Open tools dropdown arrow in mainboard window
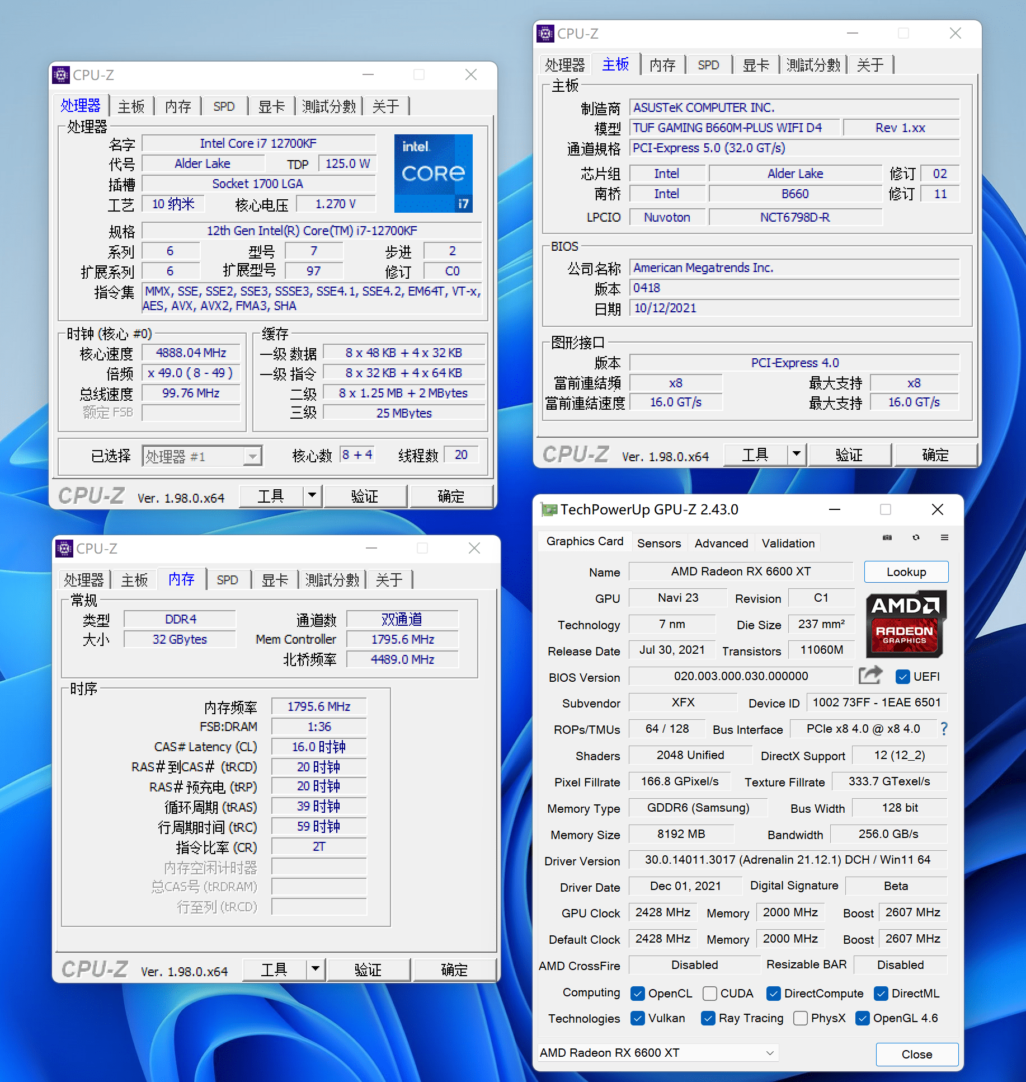 point(797,455)
